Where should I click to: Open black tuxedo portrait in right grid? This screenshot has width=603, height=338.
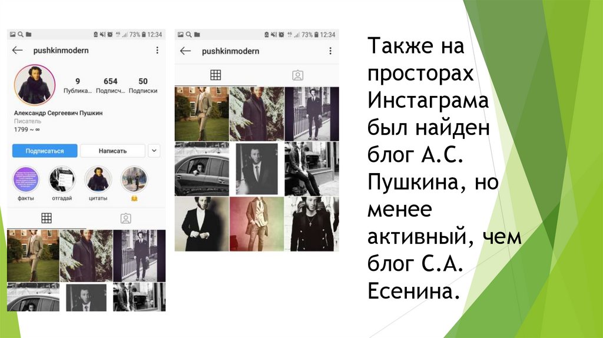[202, 224]
